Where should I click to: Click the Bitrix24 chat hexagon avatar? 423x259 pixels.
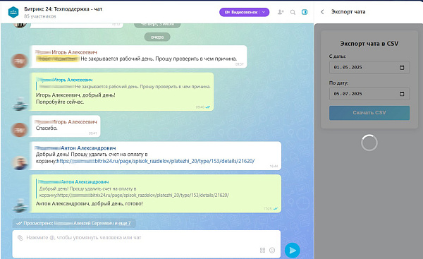click(13, 12)
